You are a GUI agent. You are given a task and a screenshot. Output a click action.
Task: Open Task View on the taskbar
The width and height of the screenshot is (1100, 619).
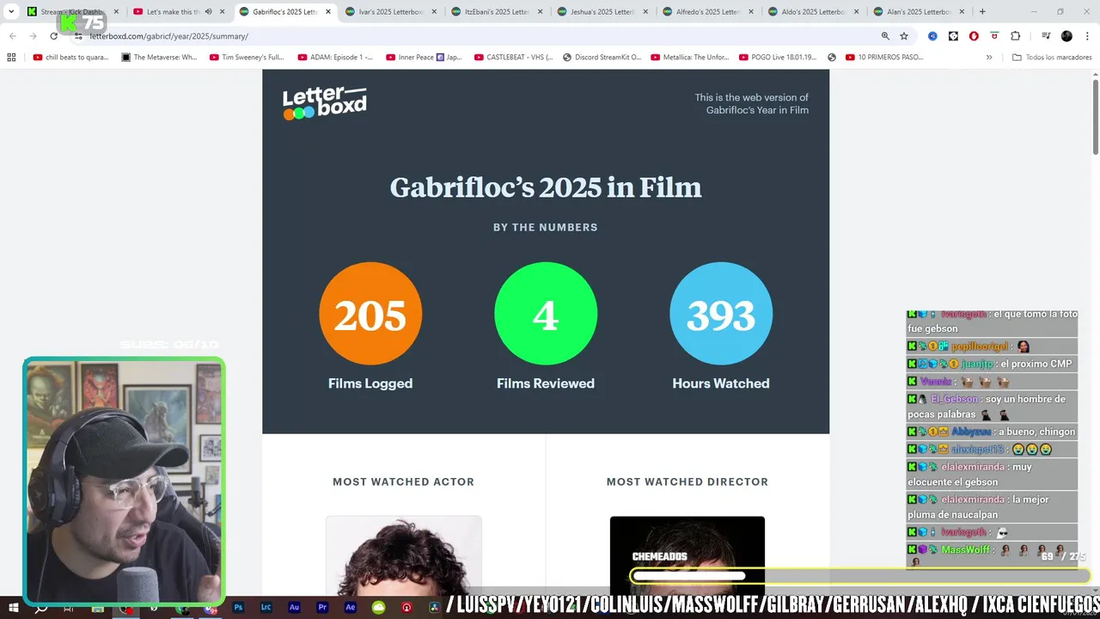tap(69, 608)
